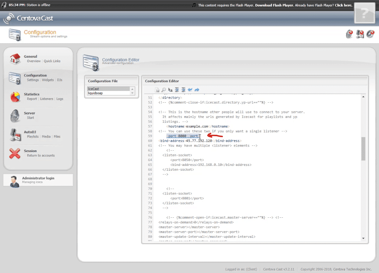Click the master-update-interval line
Screen dimensions: 379x273
click(207, 237)
